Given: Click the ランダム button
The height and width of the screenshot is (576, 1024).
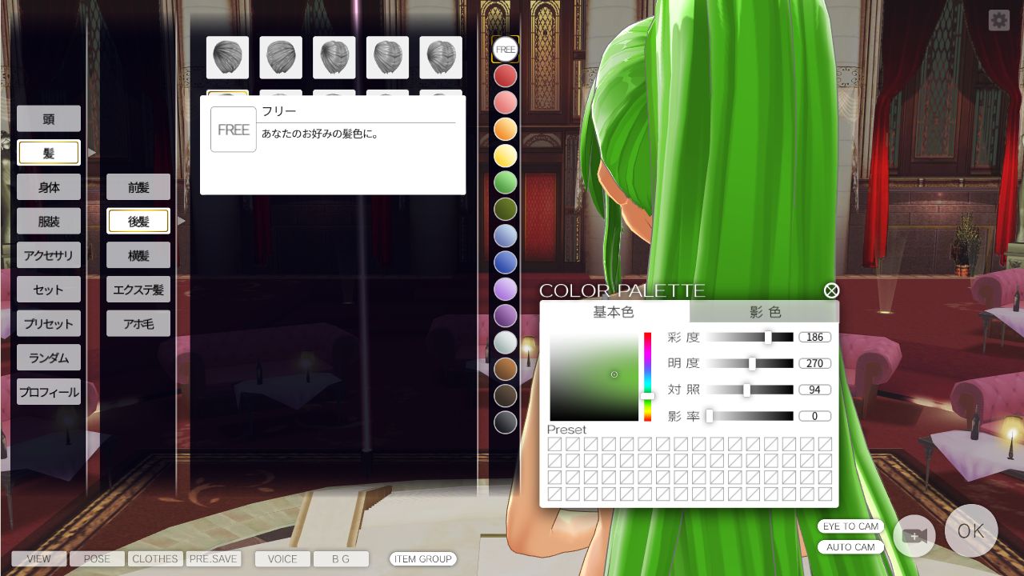Looking at the screenshot, I should (x=49, y=358).
